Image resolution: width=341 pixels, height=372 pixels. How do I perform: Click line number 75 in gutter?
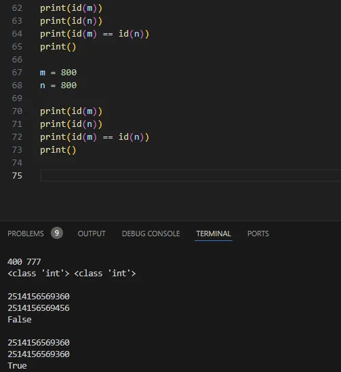click(x=17, y=176)
